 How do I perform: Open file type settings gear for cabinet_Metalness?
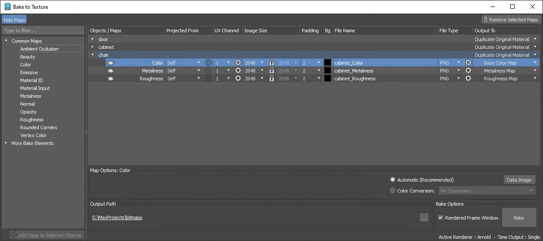click(x=468, y=71)
